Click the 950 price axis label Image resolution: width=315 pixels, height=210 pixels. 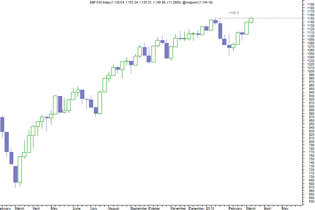pos(311,89)
